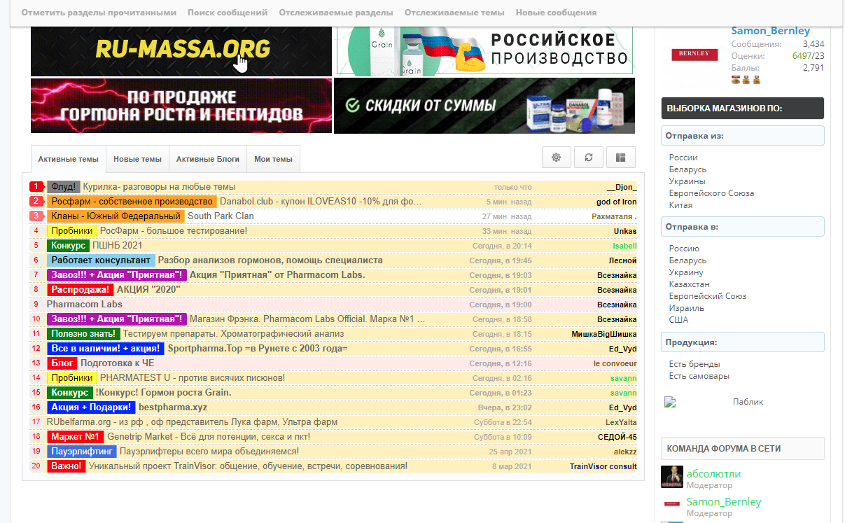Open the Российское производство Grain banner
This screenshot has width=845, height=523.
pyautogui.click(x=484, y=50)
